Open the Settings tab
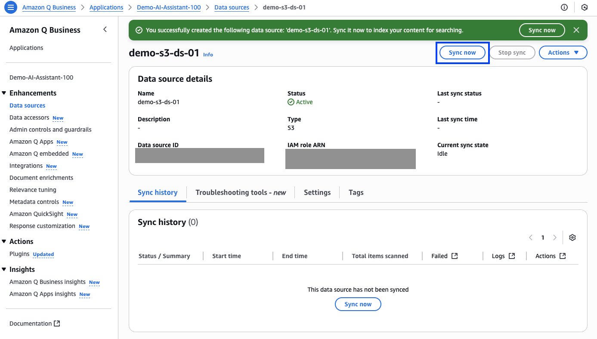597x339 pixels. [317, 192]
